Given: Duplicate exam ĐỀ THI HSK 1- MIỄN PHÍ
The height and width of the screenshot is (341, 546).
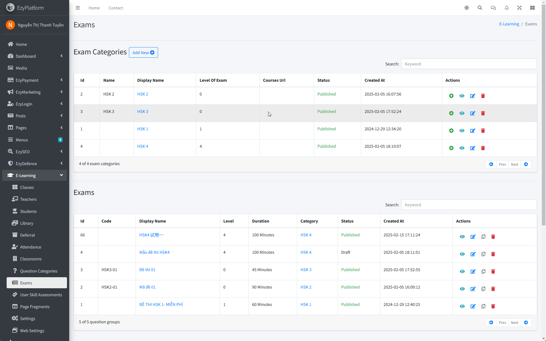Looking at the screenshot, I should [x=483, y=306].
